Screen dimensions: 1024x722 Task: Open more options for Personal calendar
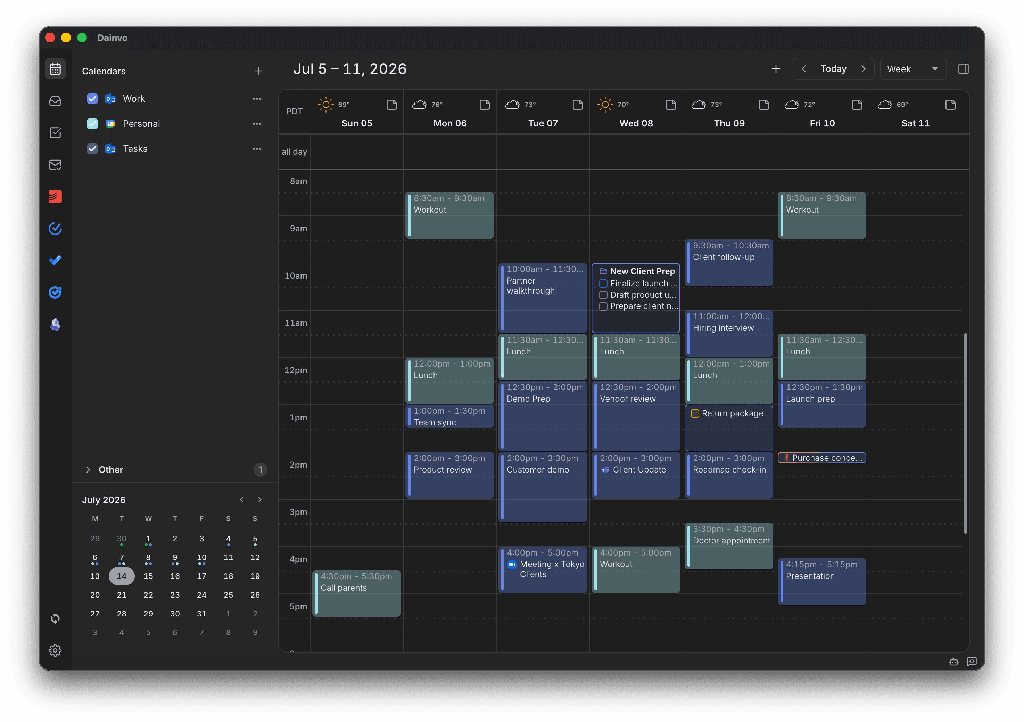pyautogui.click(x=257, y=124)
